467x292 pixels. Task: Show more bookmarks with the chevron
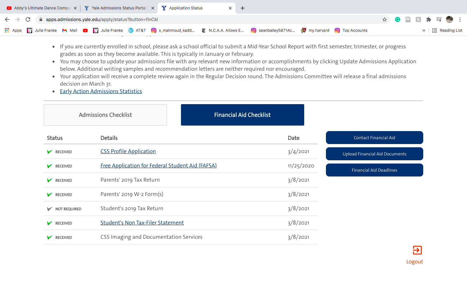(424, 30)
